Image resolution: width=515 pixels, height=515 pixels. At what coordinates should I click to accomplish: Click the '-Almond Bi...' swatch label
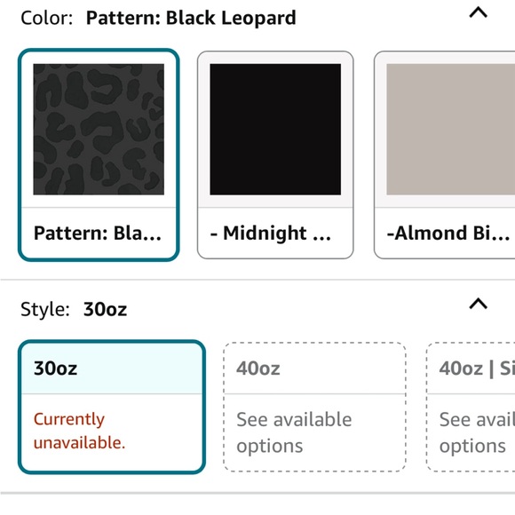(x=448, y=234)
